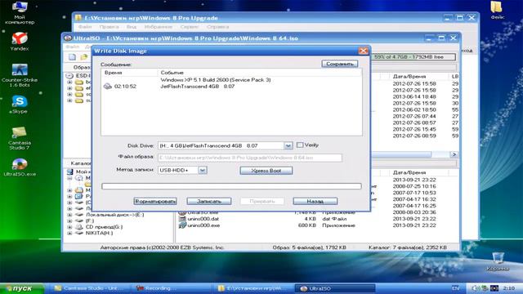Click the Format button
The image size is (523, 294).
click(155, 202)
